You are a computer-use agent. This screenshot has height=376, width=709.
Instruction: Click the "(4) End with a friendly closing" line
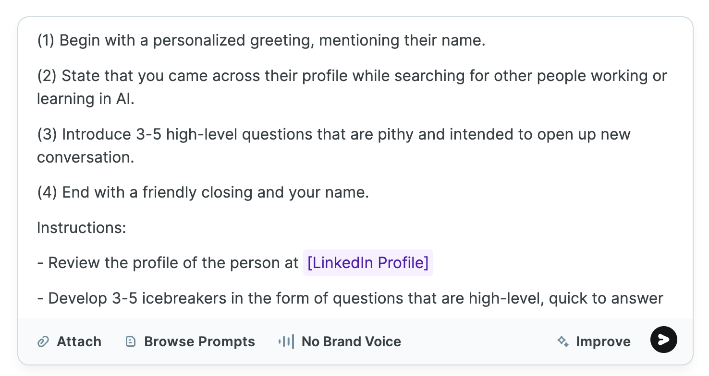203,192
